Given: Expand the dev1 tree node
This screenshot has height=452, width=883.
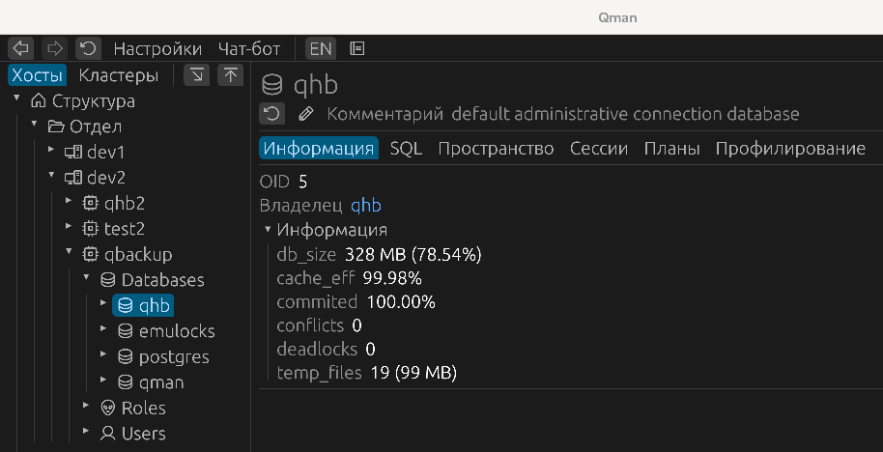Looking at the screenshot, I should [51, 152].
